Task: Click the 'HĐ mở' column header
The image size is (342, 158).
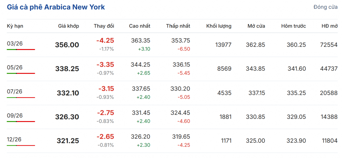Action: (329, 26)
